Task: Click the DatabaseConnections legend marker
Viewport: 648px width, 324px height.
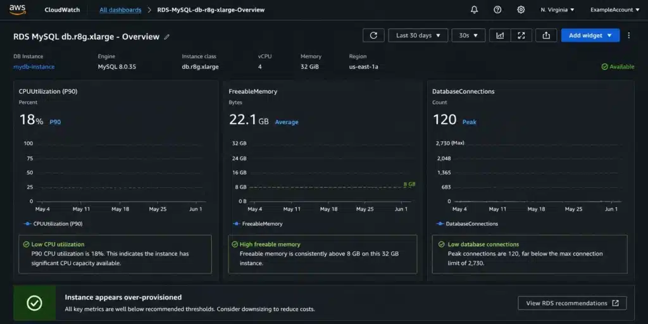Action: point(440,223)
